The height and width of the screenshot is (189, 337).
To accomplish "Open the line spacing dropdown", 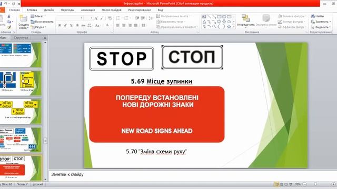I will (x=151, y=18).
